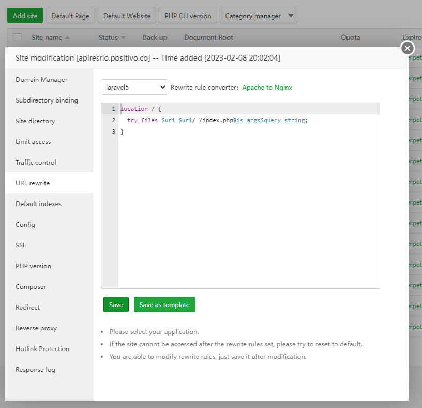Toggle the select-all sites checkbox
Screen dimensions: 422x408
pos(17,37)
